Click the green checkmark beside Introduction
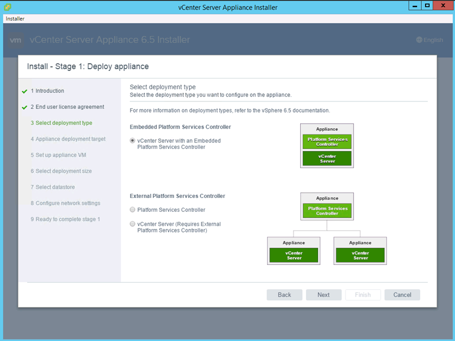 (25, 91)
